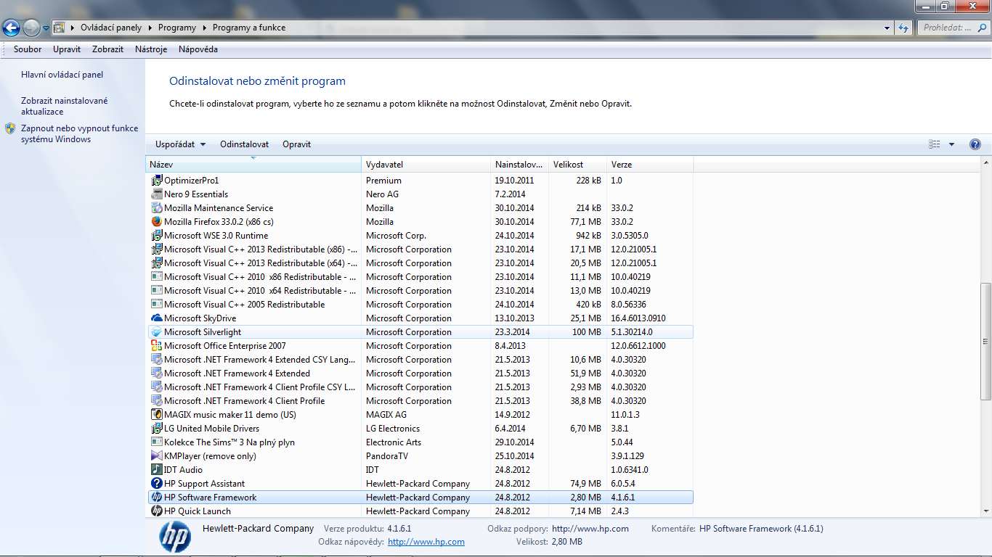Image resolution: width=992 pixels, height=557 pixels.
Task: Open the view options dropdown arrow
Action: click(951, 144)
